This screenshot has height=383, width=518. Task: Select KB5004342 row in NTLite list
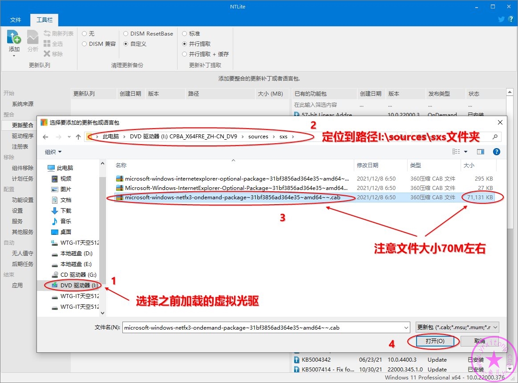398,359
